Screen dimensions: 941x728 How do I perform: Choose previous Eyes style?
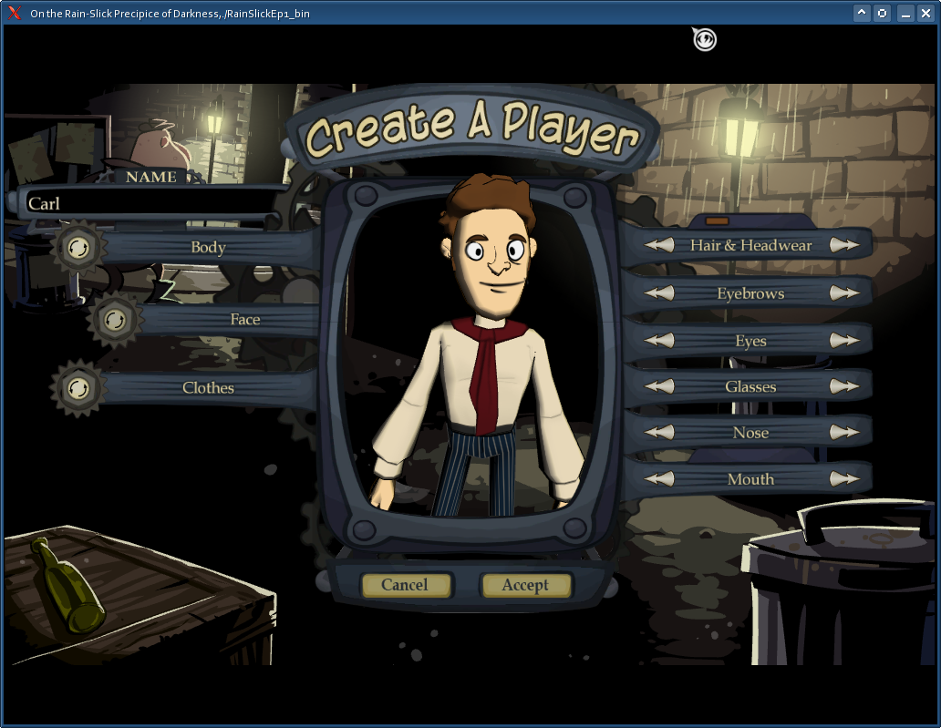click(x=659, y=341)
